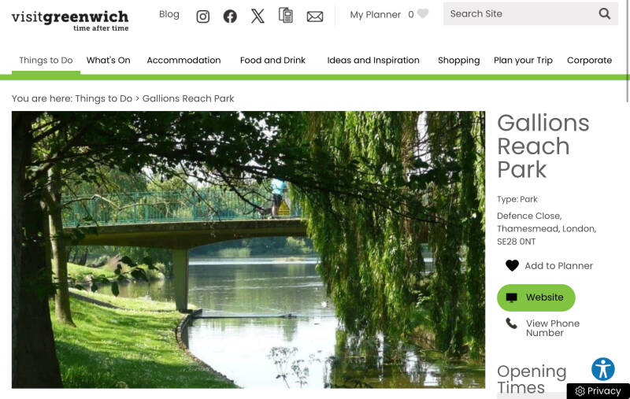
Task: Open the X (Twitter) icon link
Action: point(258,16)
